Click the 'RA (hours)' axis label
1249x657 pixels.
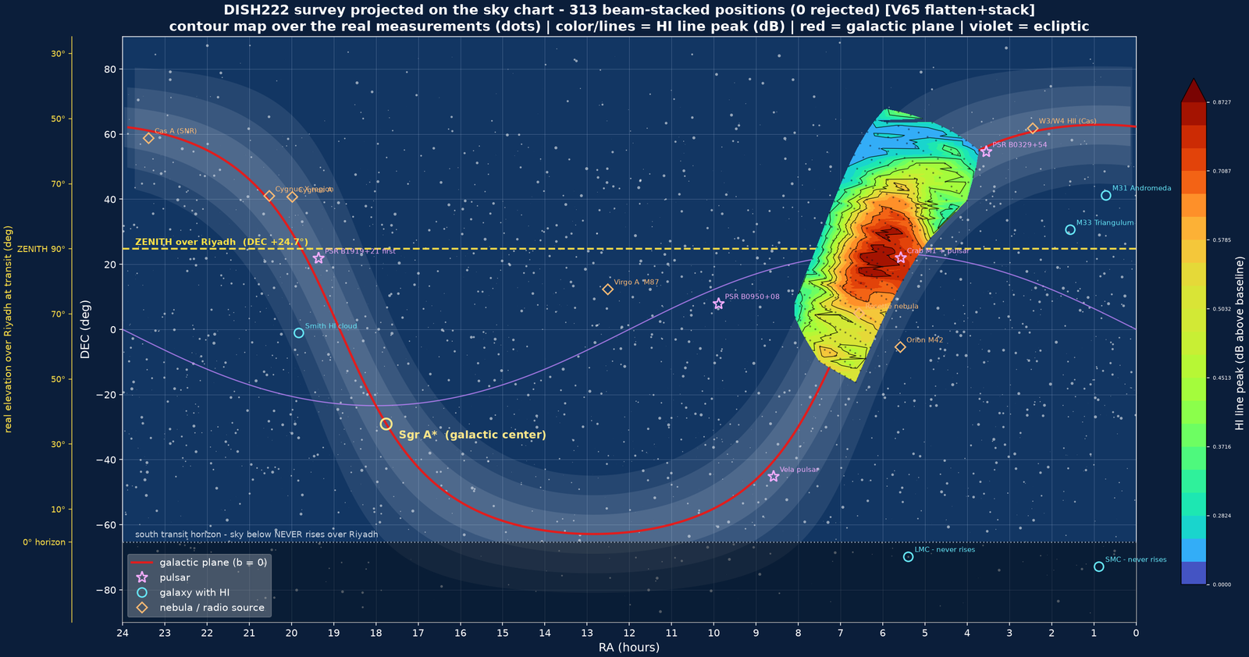pyautogui.click(x=629, y=647)
